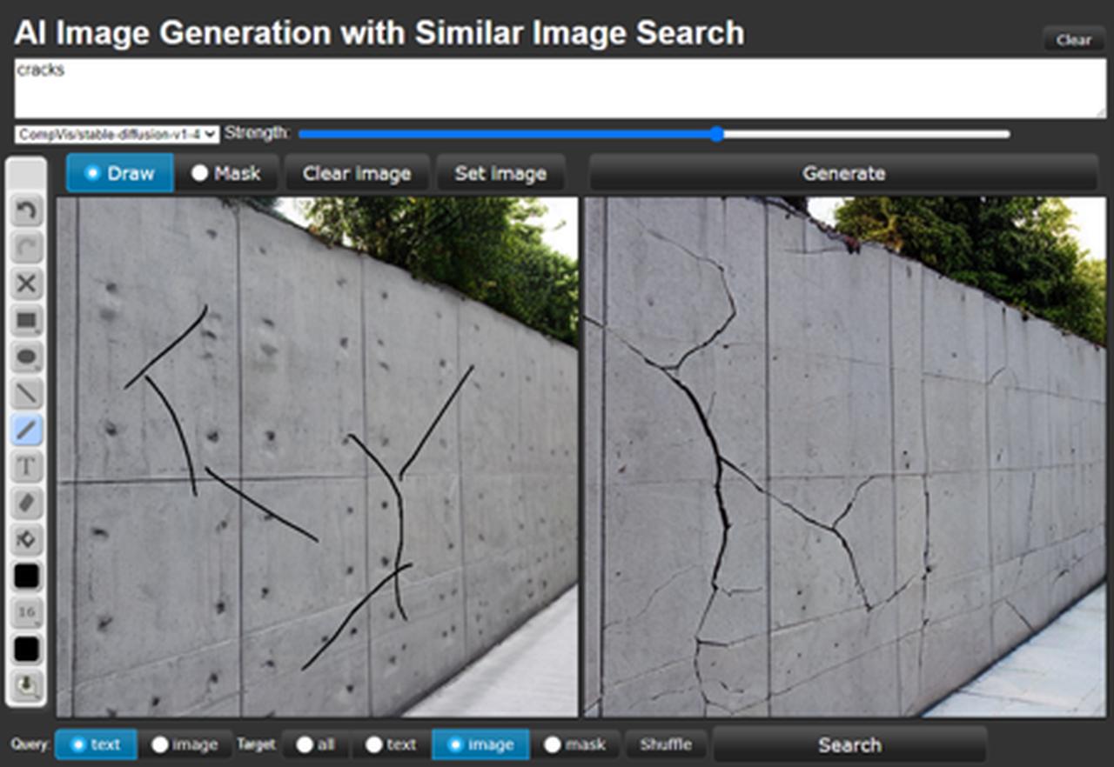The image size is (1114, 767).
Task: Select the paint bucket fill tool
Action: point(26,539)
